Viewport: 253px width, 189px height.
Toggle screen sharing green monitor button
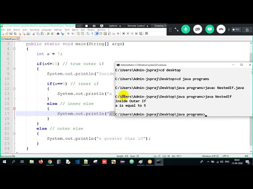[x=210, y=29]
